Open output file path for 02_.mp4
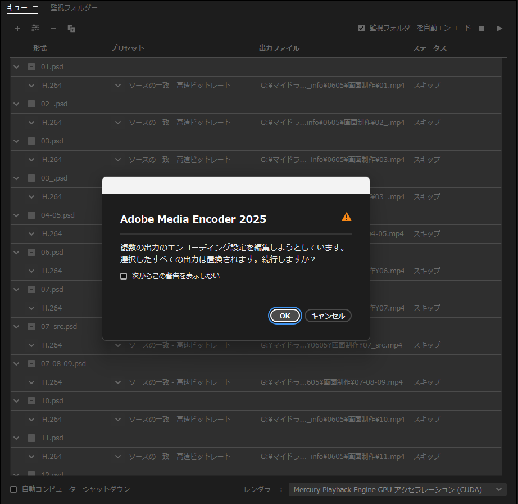The width and height of the screenshot is (518, 504). pos(333,123)
